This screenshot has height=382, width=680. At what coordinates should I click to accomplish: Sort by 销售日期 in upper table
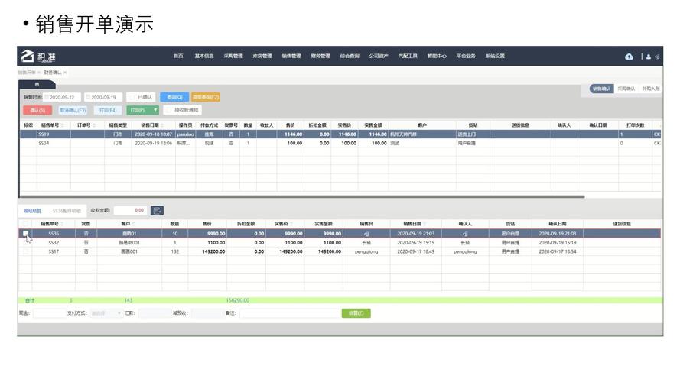[x=162, y=125]
